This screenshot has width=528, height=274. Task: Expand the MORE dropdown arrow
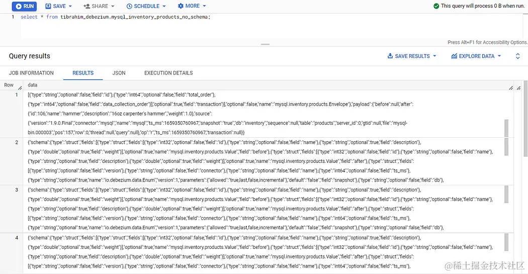click(x=204, y=6)
